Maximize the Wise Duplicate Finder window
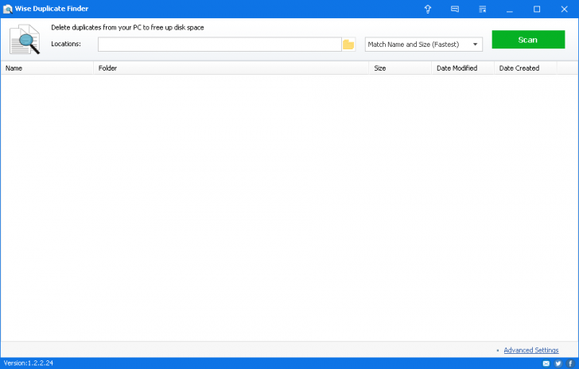 537,9
